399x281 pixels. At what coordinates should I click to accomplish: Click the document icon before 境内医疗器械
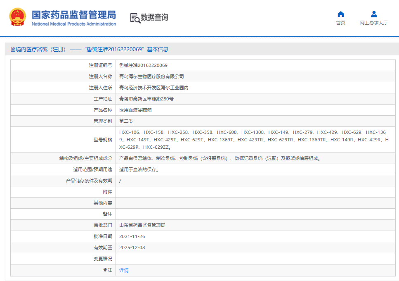tap(13, 50)
